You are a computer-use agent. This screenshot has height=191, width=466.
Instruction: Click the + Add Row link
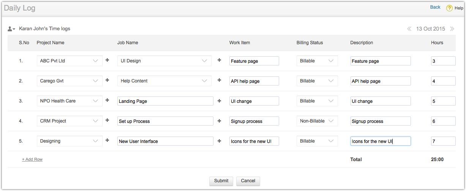[32, 160]
